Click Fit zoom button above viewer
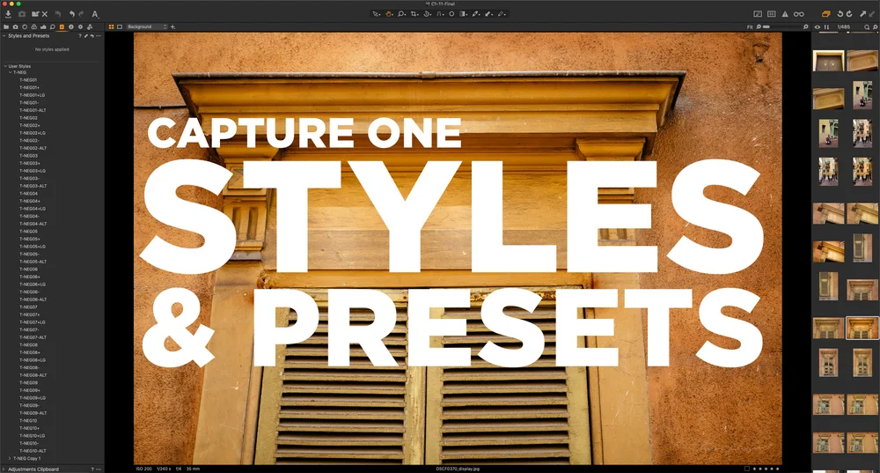The image size is (880, 473). click(x=750, y=27)
